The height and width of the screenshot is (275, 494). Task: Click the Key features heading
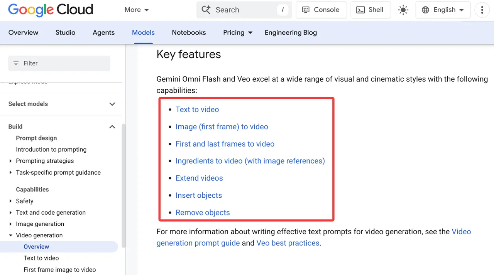tap(189, 54)
